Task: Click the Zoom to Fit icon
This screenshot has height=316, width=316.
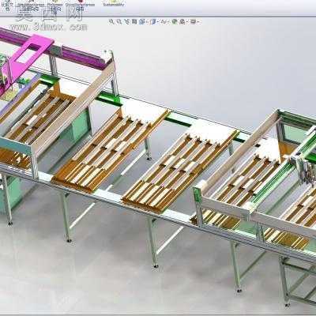Action: pos(111,22)
